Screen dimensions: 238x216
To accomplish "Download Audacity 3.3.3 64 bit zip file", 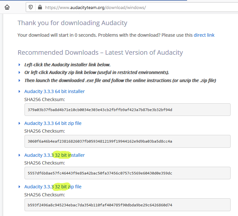I will click(53, 123).
